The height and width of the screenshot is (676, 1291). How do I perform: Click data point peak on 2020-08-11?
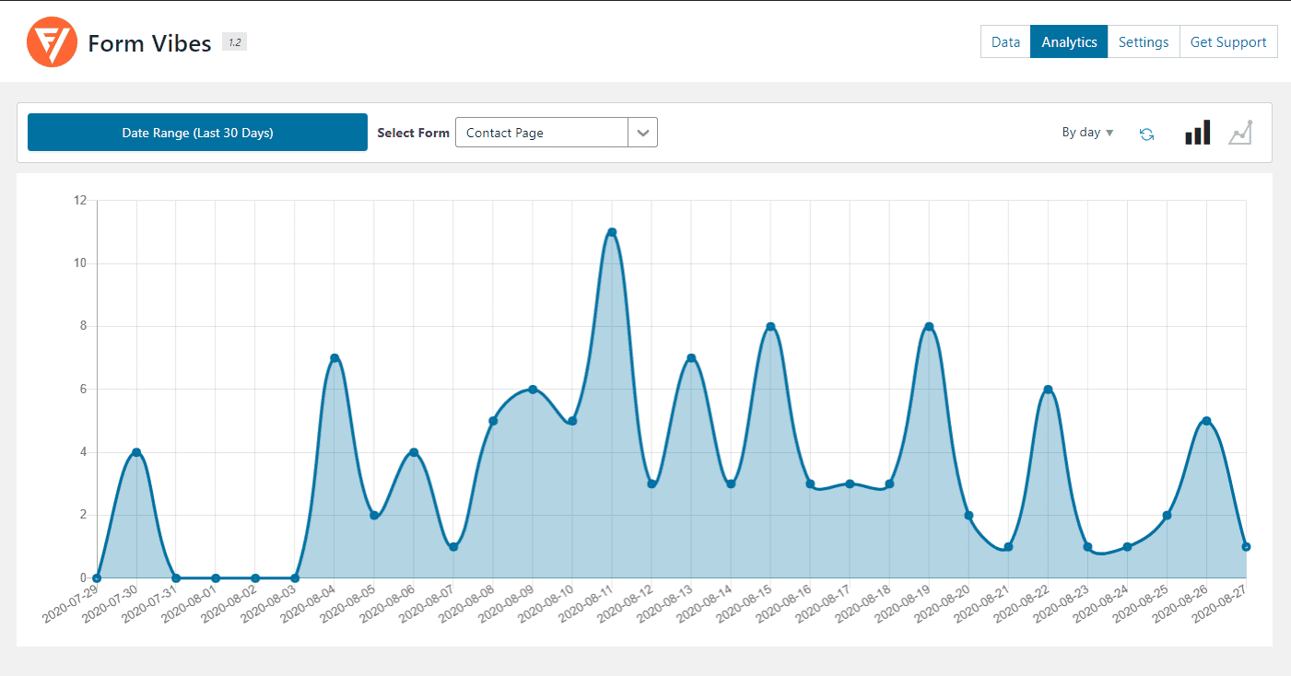612,232
